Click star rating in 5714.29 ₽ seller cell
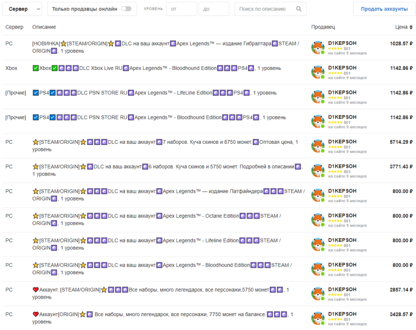Screen dimensions: 416x330 tap(335, 147)
